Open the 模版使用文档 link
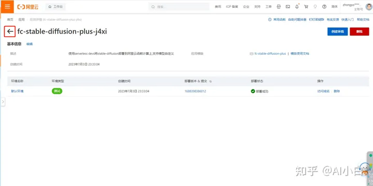Image resolution: width=373 pixels, height=186 pixels. pyautogui.click(x=300, y=54)
